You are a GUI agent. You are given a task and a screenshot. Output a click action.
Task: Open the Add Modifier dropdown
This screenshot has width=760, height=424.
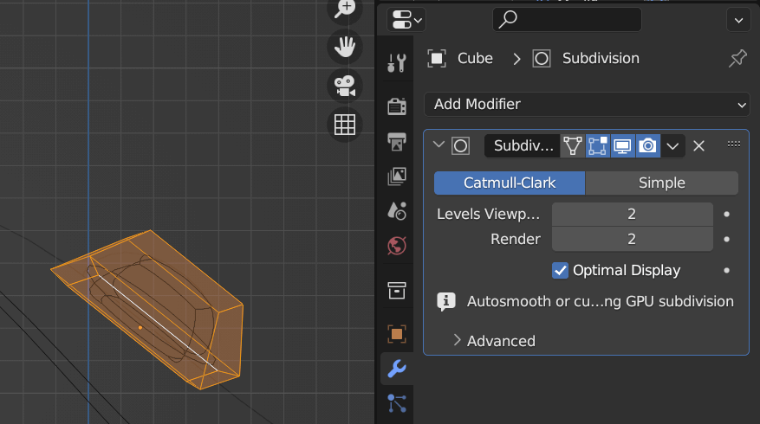pos(587,105)
